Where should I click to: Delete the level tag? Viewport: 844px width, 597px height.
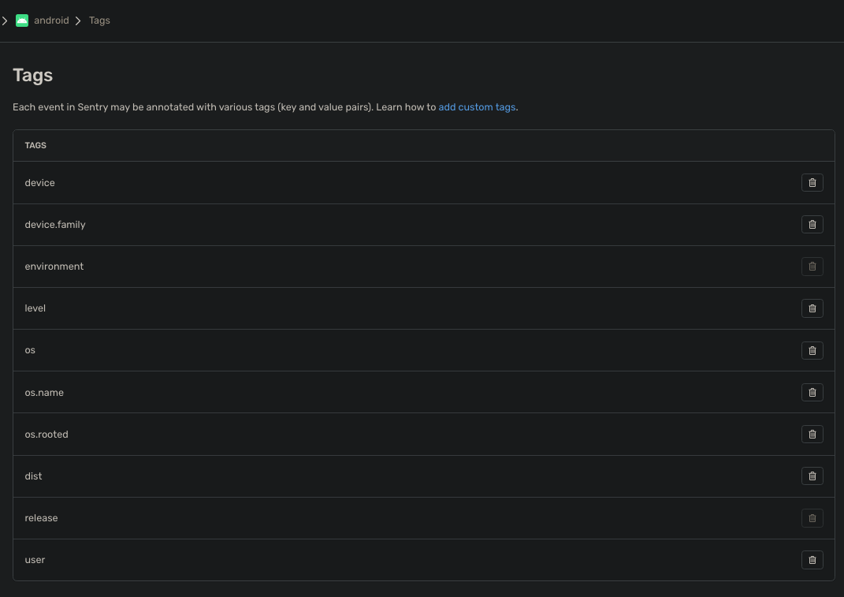tap(812, 308)
